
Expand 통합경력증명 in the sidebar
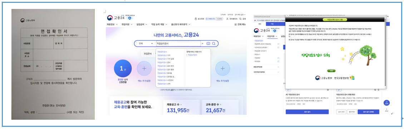coord(266,67)
